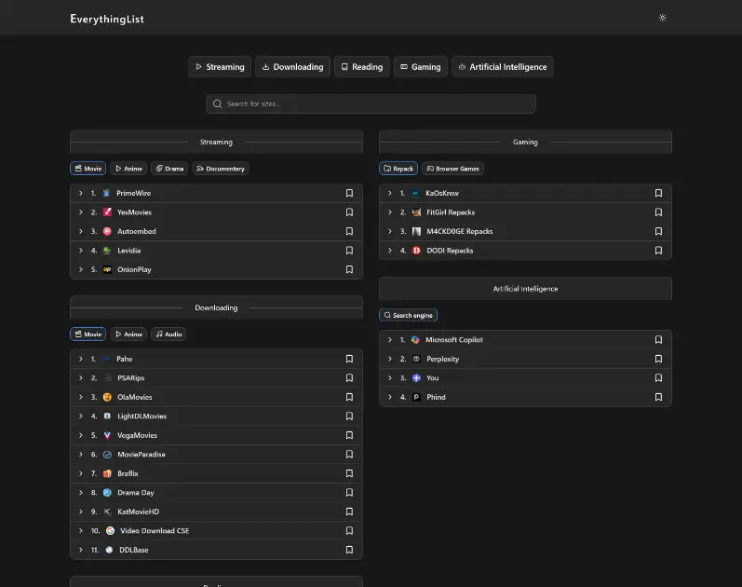Image resolution: width=742 pixels, height=587 pixels.
Task: Click the OlaMovies emoji favicon
Action: click(107, 397)
